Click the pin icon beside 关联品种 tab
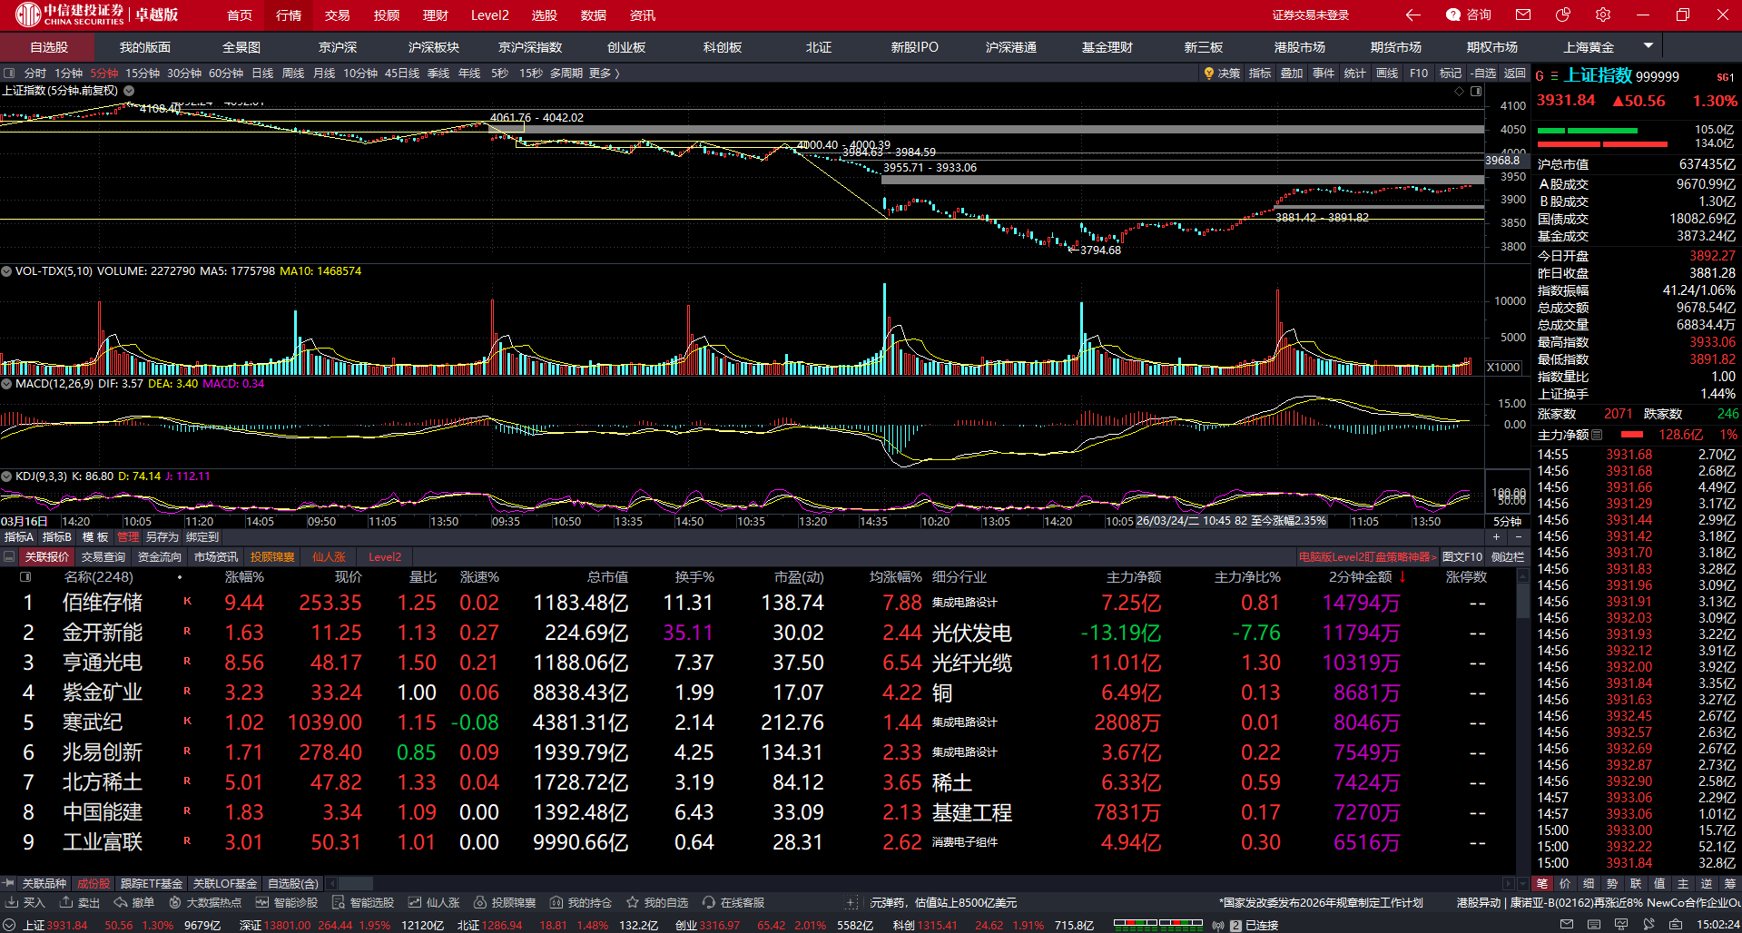The width and height of the screenshot is (1742, 933). point(8,883)
